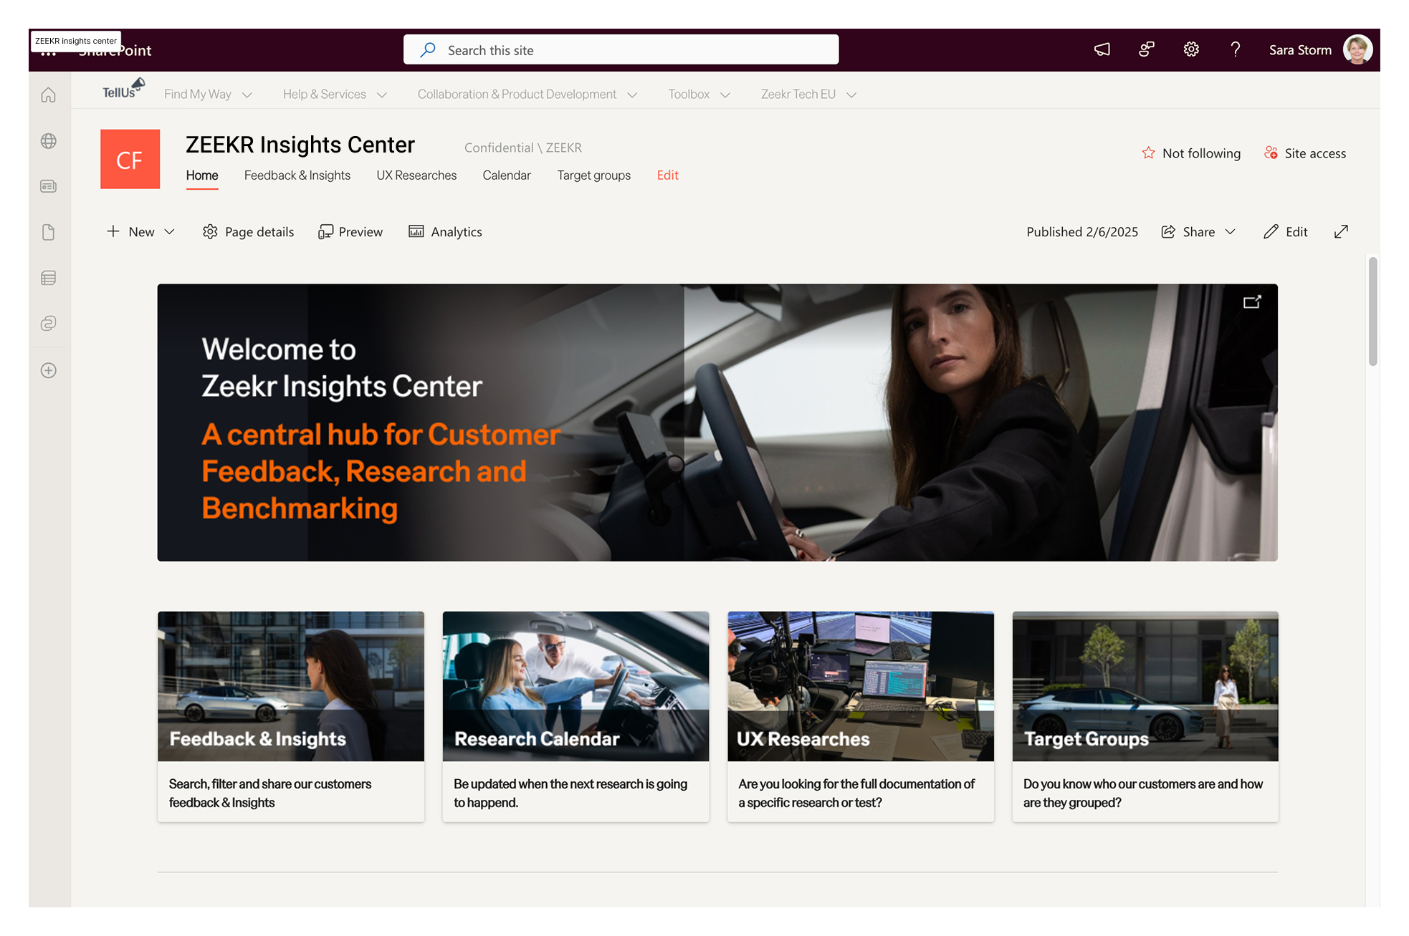Viewport: 1409px width, 936px height.
Task: Click the orange Edit navigation link
Action: (x=668, y=175)
